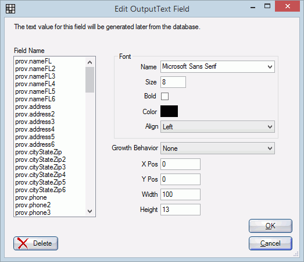
Task: Click the list scroll down arrow
Action: 90,211
